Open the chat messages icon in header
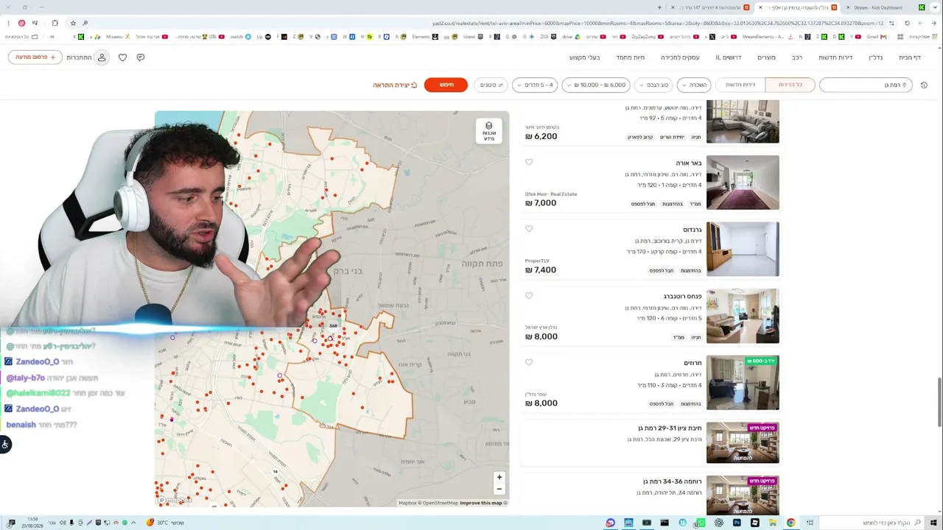 tap(140, 57)
